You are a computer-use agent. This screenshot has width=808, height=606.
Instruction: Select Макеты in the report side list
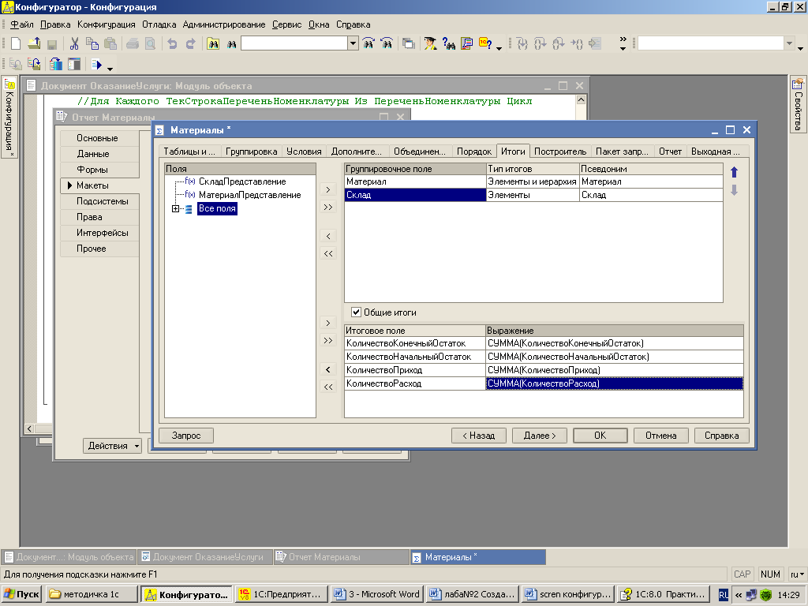click(x=92, y=185)
